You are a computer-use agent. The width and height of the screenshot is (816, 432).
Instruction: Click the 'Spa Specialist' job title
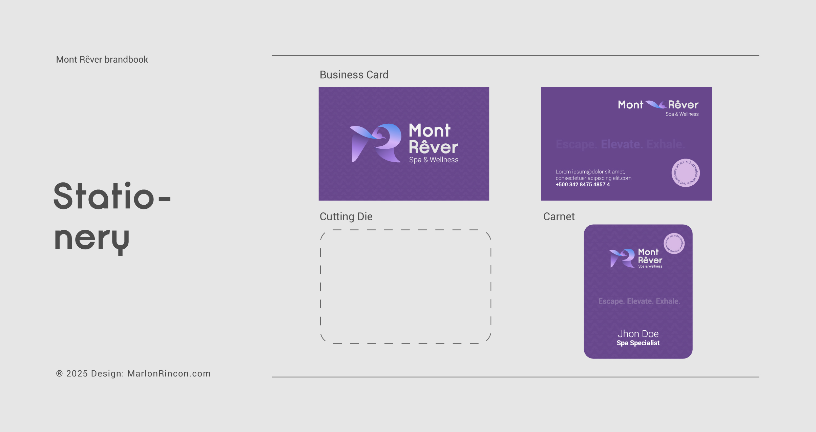638,343
